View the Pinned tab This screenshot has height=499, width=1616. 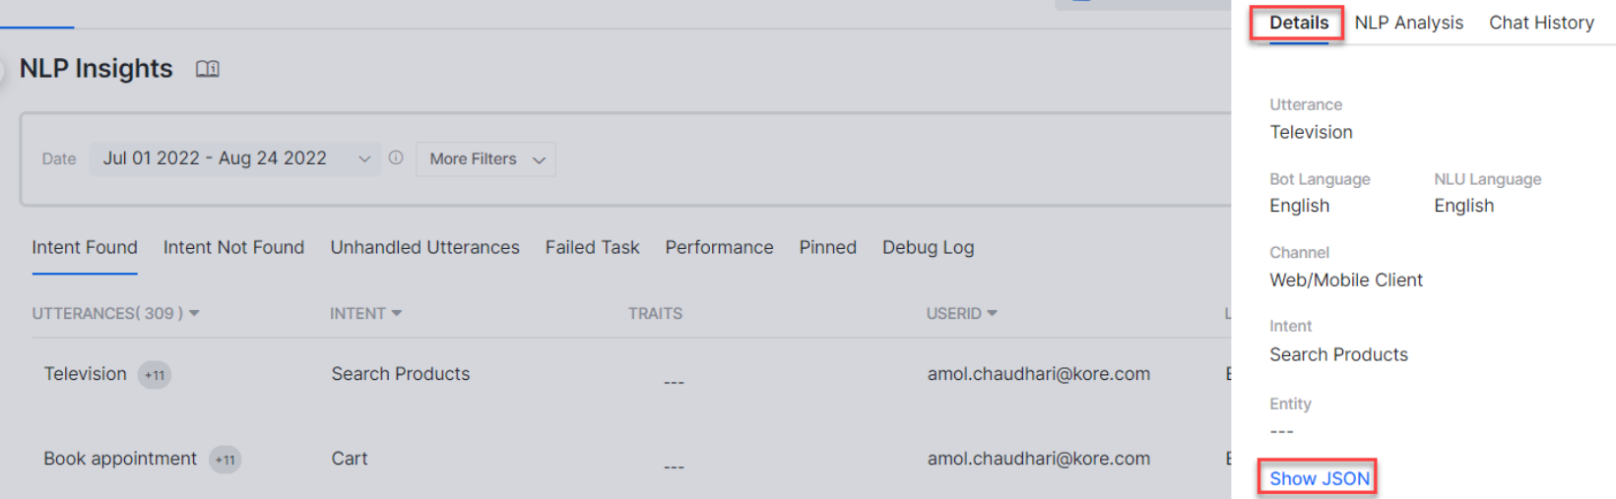click(x=827, y=247)
